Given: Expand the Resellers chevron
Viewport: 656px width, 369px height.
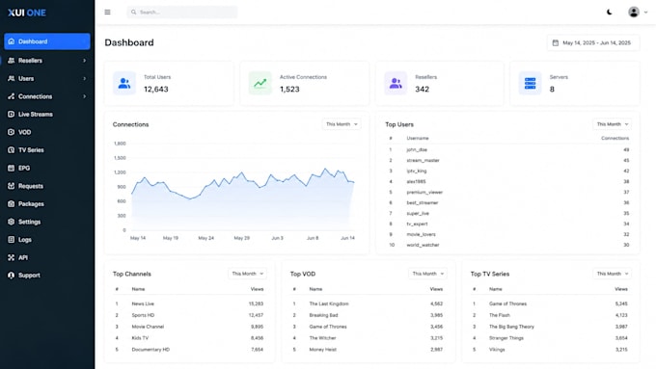Looking at the screenshot, I should click(x=85, y=61).
